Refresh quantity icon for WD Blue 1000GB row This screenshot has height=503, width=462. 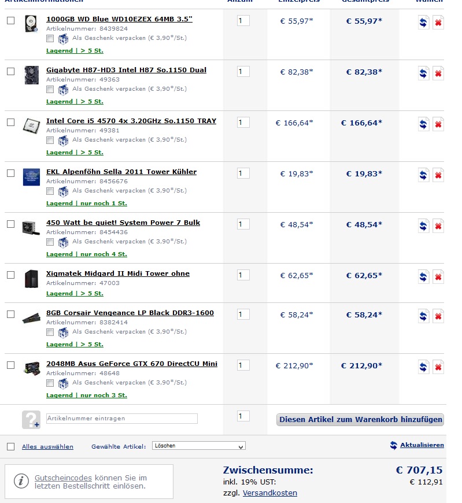pos(423,23)
